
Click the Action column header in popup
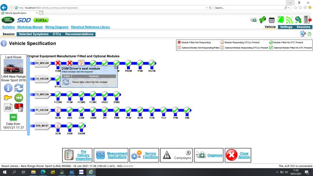pos(67,76)
